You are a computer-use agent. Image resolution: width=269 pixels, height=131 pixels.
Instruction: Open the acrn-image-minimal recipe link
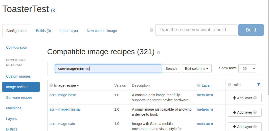(x=65, y=109)
